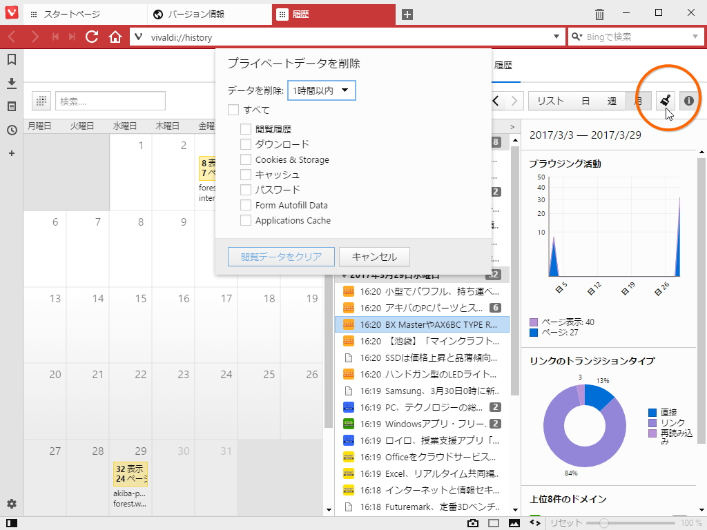Open Vivaldi settings gear
This screenshot has width=707, height=530.
click(12, 503)
